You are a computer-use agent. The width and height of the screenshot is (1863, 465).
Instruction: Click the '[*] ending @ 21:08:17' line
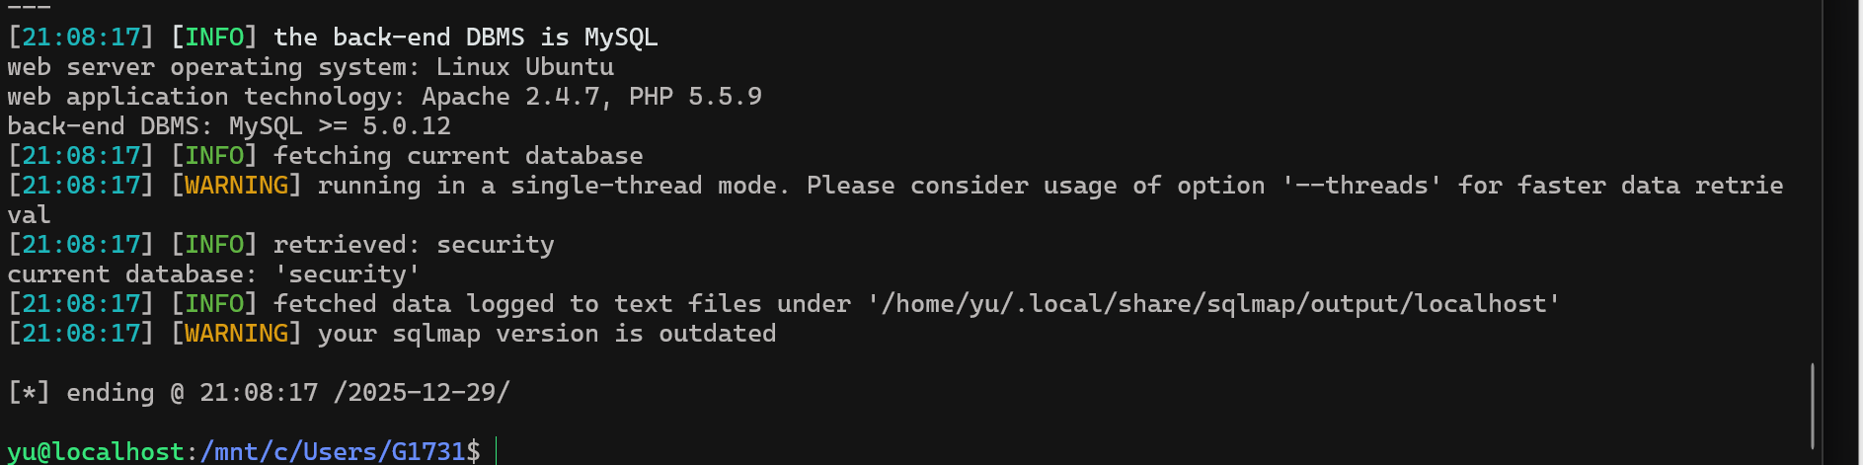click(x=163, y=393)
